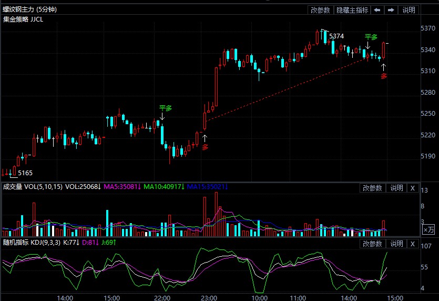Click the green 平多 signal near 22:00

coord(166,108)
